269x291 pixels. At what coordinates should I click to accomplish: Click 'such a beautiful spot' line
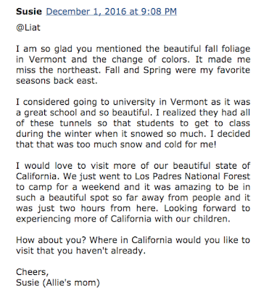133,198
